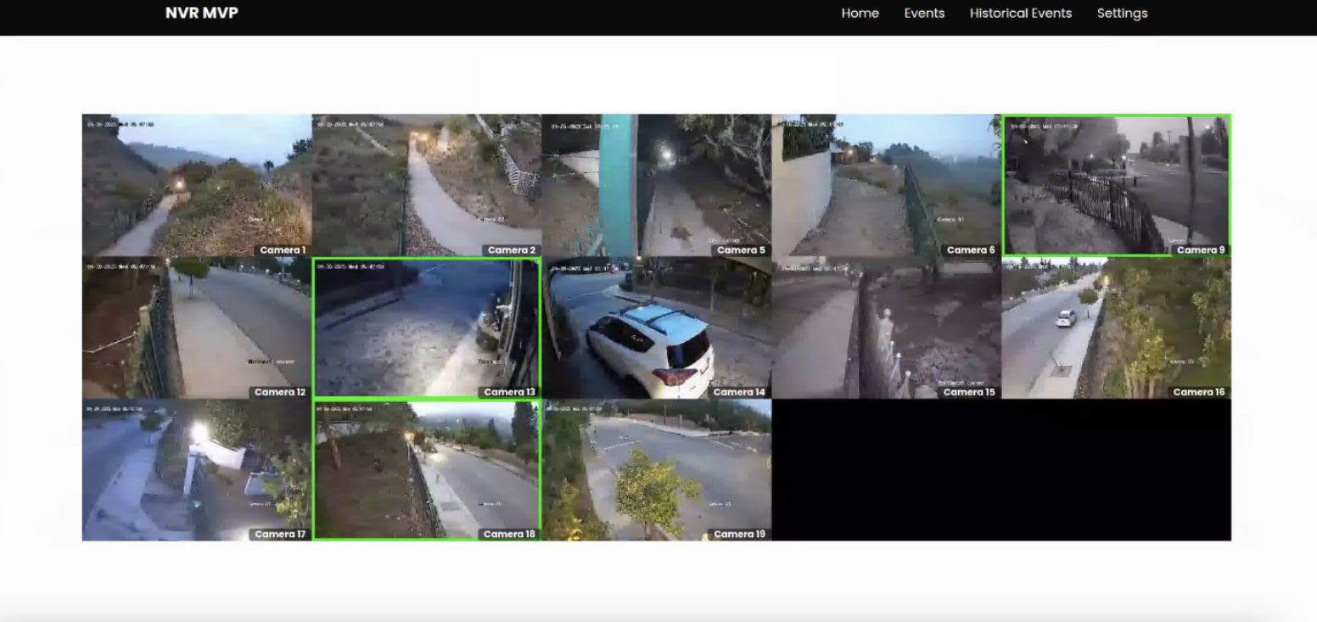
Task: Open the Settings page
Action: (x=1122, y=14)
